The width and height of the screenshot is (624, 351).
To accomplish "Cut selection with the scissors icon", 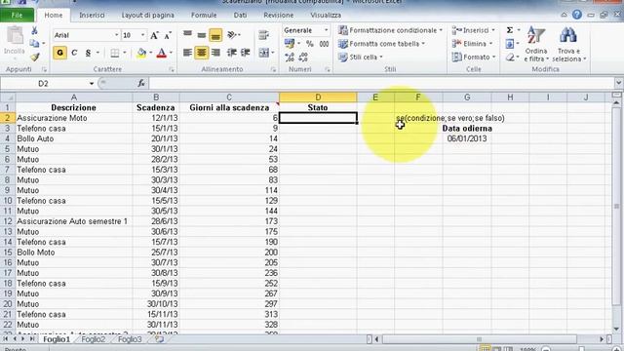I will click(x=35, y=30).
